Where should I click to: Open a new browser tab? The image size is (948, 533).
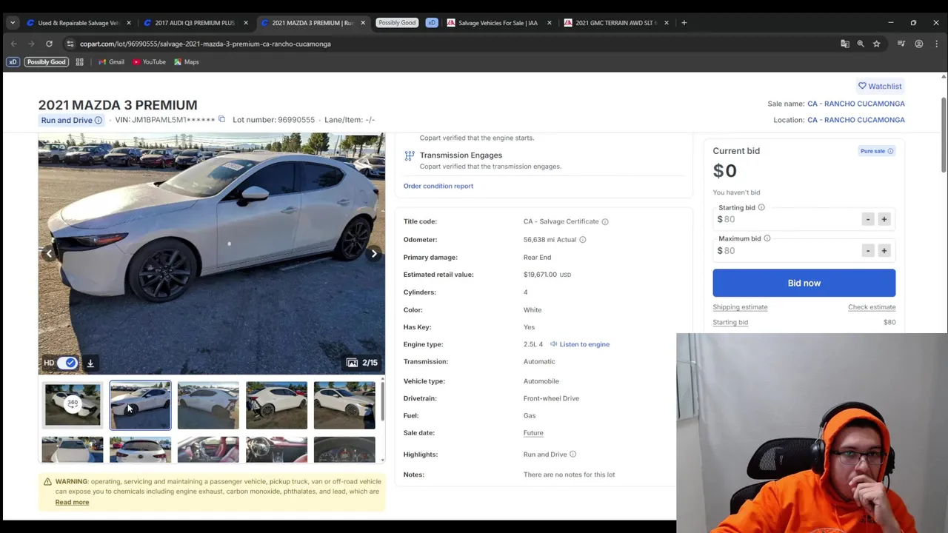(684, 23)
